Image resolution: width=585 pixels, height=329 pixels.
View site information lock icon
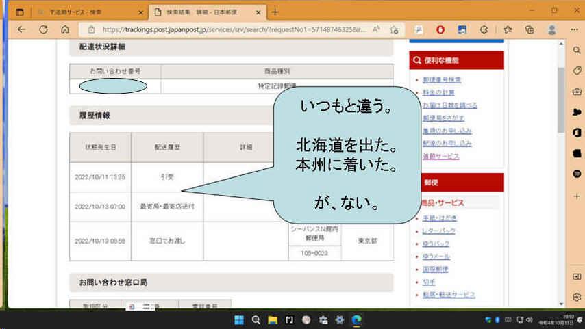[91, 29]
